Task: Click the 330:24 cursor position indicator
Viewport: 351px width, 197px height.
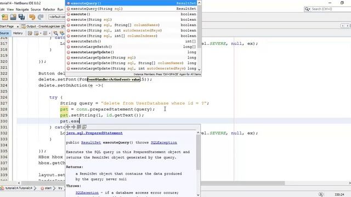Action: tap(339, 194)
